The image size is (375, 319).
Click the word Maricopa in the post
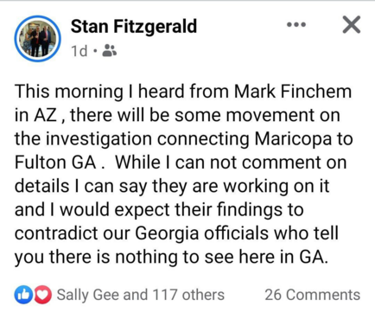293,139
